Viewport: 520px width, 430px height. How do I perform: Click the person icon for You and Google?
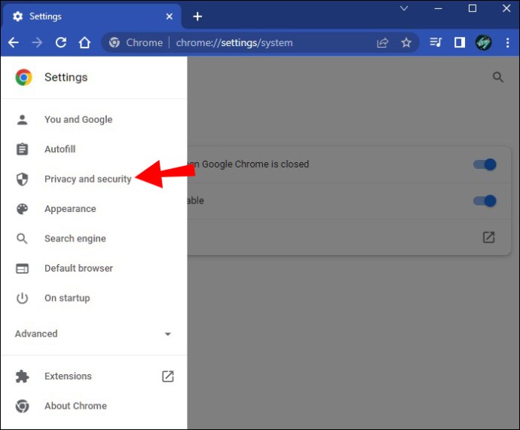pyautogui.click(x=22, y=119)
